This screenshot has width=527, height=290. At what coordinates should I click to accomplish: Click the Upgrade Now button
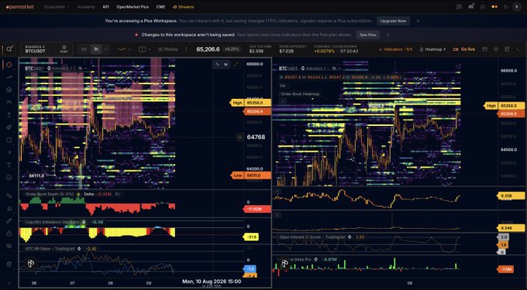tap(393, 21)
